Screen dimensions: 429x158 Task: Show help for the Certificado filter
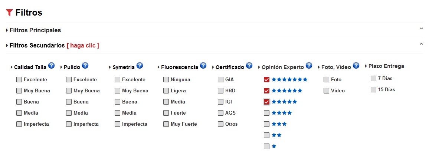click(x=249, y=66)
